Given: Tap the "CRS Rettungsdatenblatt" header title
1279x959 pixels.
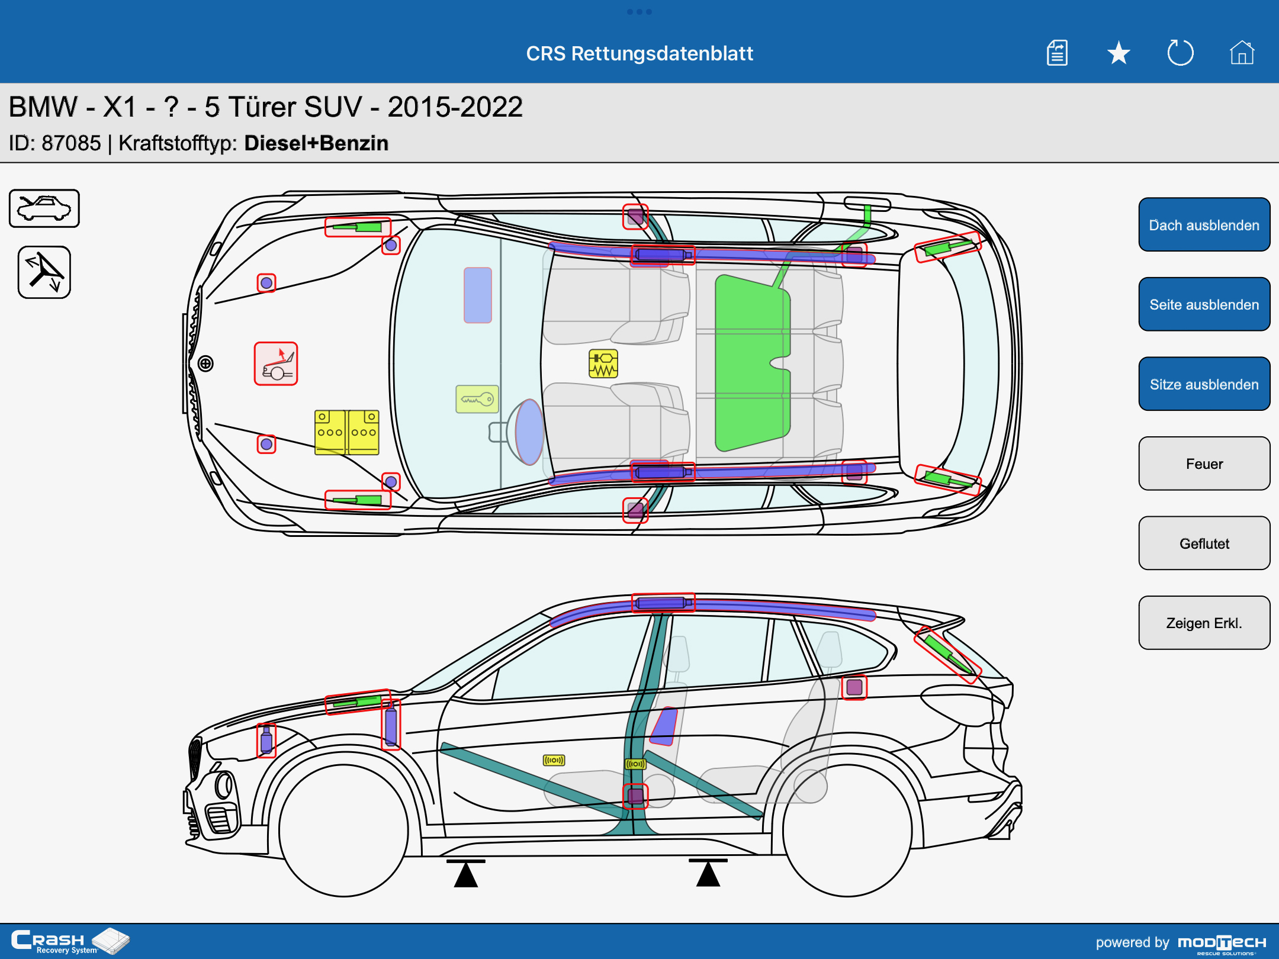Looking at the screenshot, I should (639, 53).
